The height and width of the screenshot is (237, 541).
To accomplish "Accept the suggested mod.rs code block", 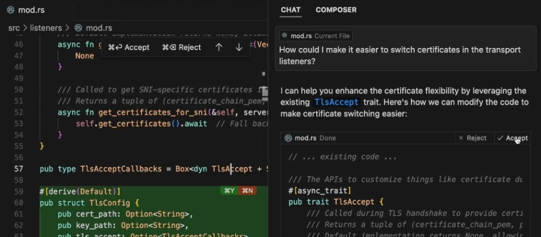I will pos(512,138).
